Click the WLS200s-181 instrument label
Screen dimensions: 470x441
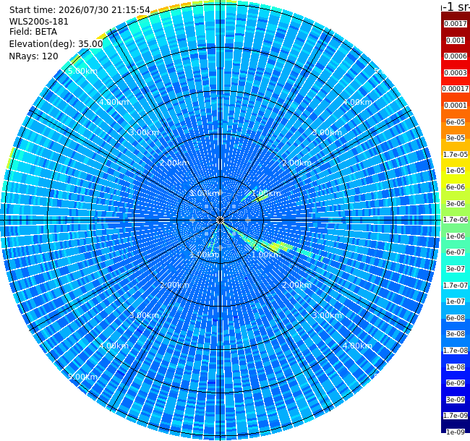point(38,22)
